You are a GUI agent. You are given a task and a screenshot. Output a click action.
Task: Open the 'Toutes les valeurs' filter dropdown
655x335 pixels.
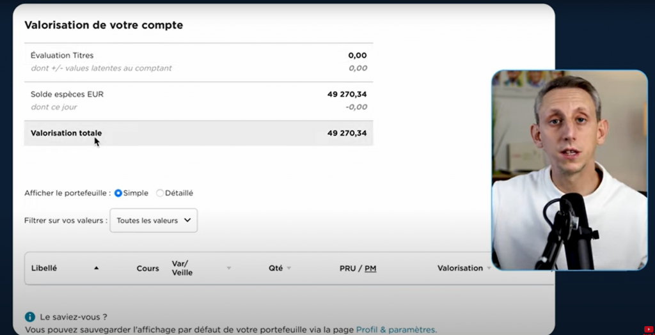(x=154, y=221)
